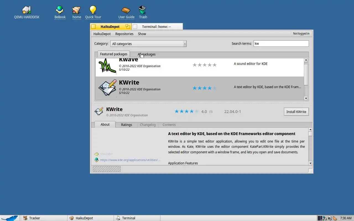This screenshot has height=221, width=354.
Task: Switch to Terminal in the Deskbar
Action: pyautogui.click(x=137, y=218)
